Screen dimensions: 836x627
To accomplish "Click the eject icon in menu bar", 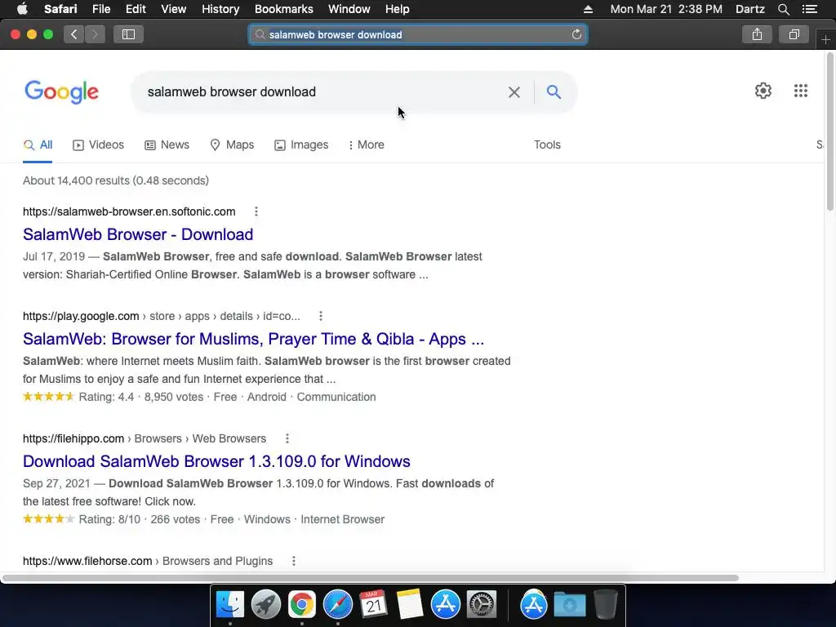I will (x=588, y=9).
